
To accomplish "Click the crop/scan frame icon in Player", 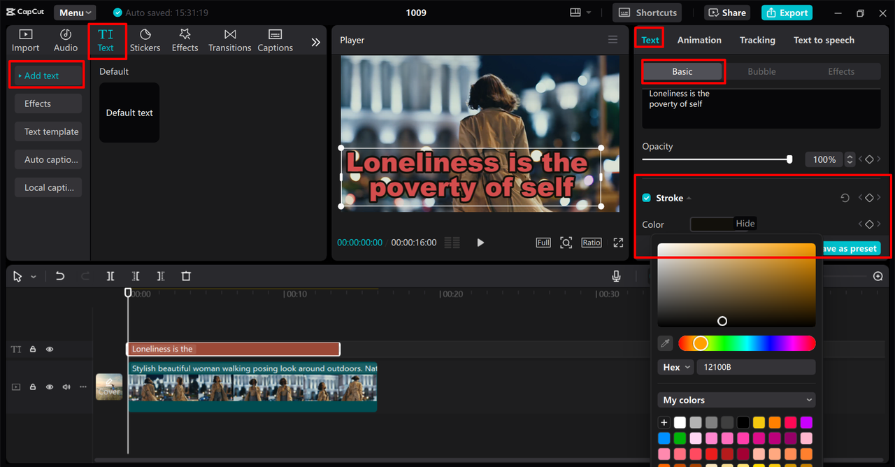I will point(566,243).
